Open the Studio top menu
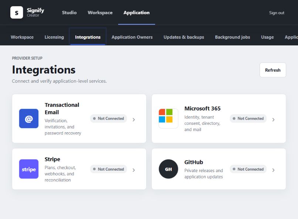 [69, 13]
